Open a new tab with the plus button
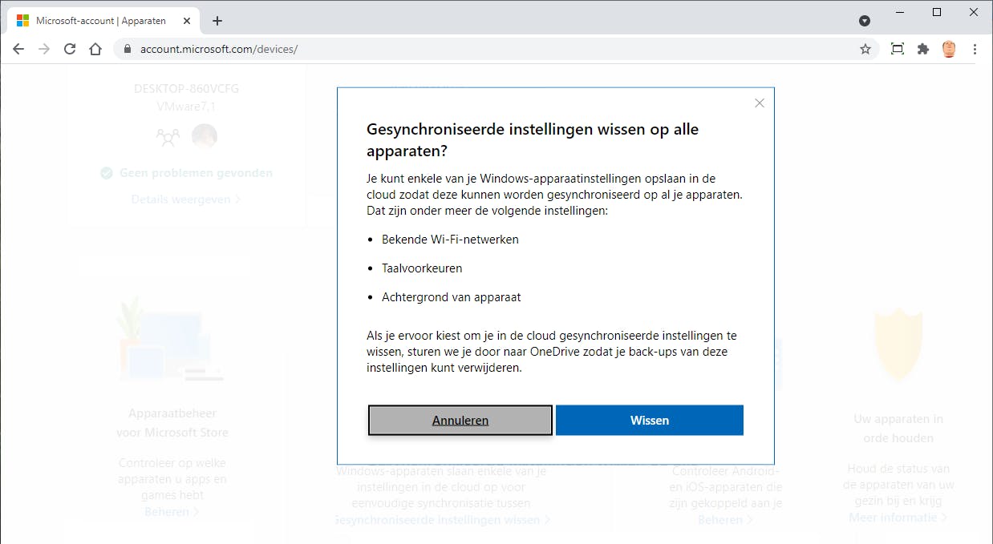993x544 pixels. coord(217,21)
